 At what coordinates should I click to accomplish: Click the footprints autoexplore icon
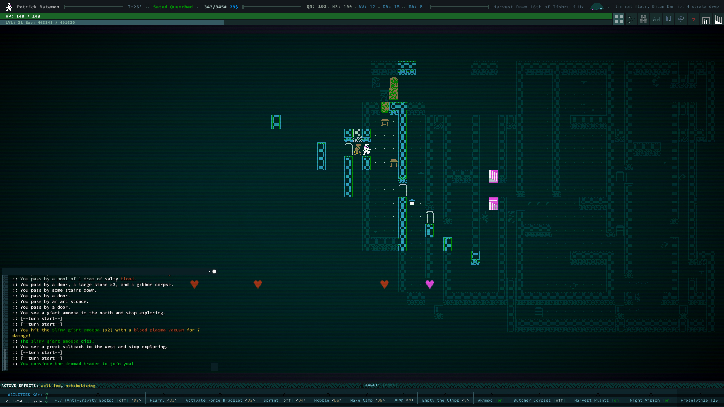click(x=631, y=19)
